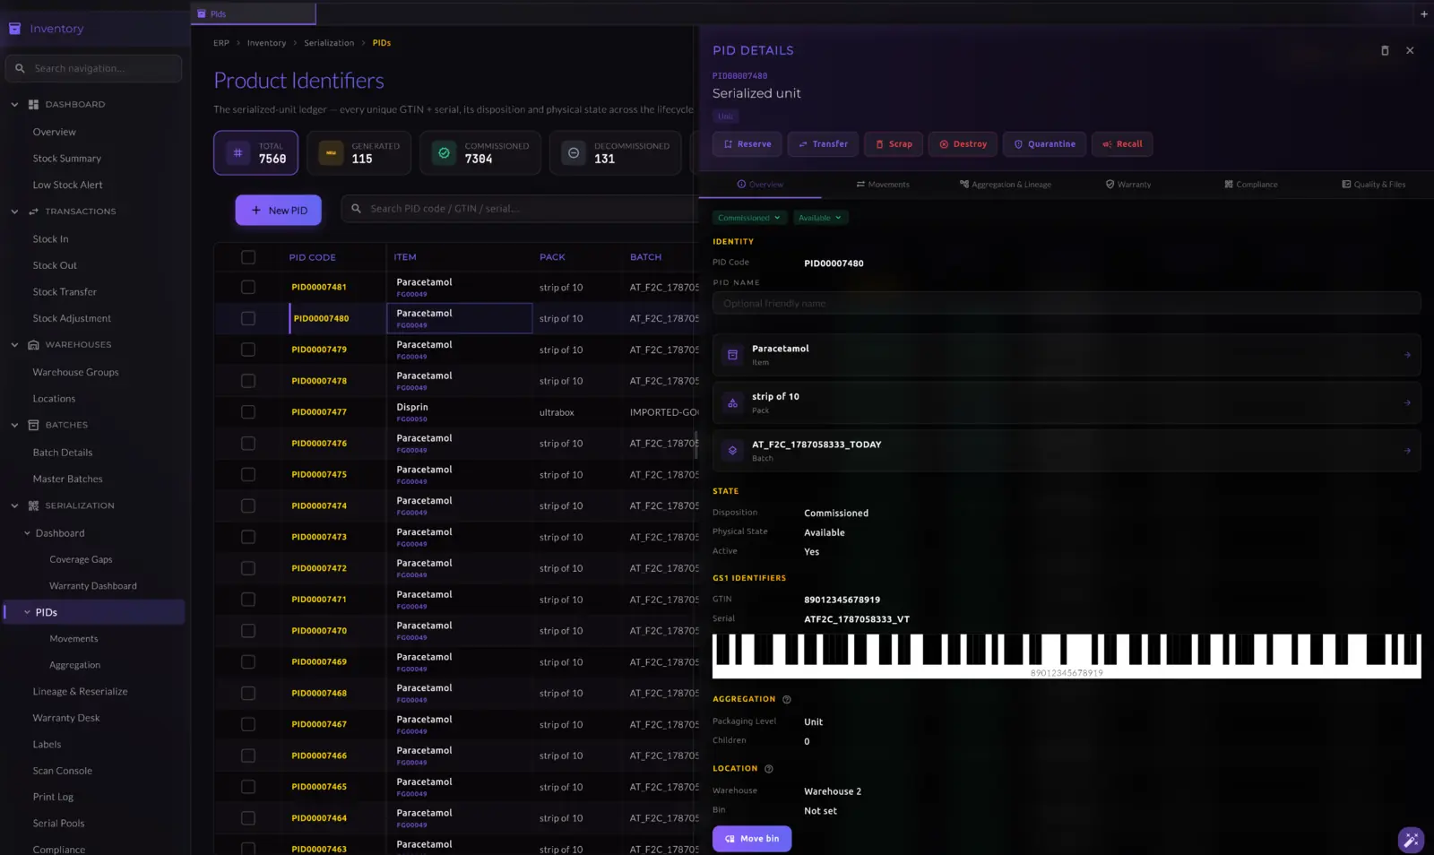Click the plus icon to add a tab
This screenshot has height=855, width=1434.
[1423, 13]
